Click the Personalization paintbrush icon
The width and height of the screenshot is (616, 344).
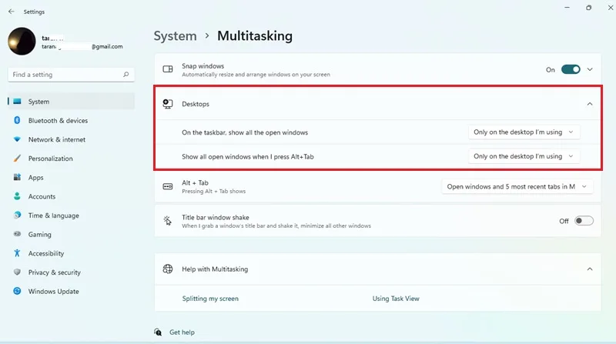(x=17, y=159)
